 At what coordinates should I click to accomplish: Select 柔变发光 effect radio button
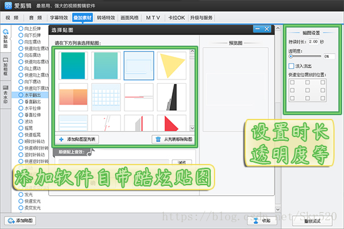click(21, 208)
